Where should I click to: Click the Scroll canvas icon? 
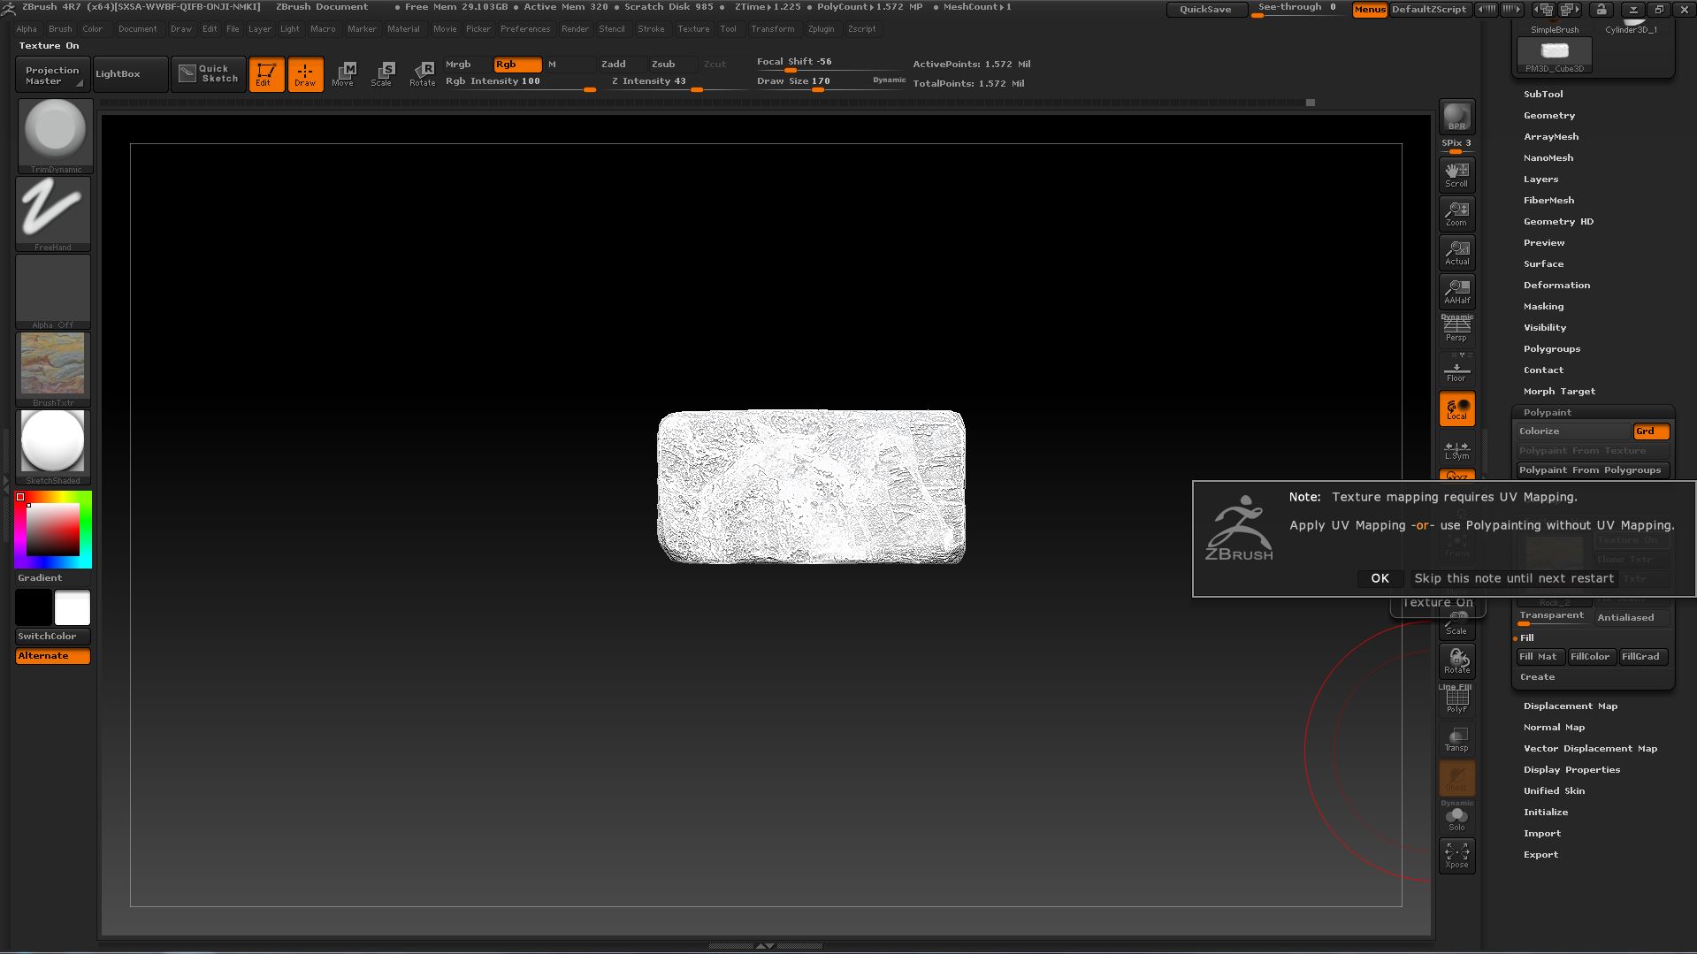tap(1456, 174)
